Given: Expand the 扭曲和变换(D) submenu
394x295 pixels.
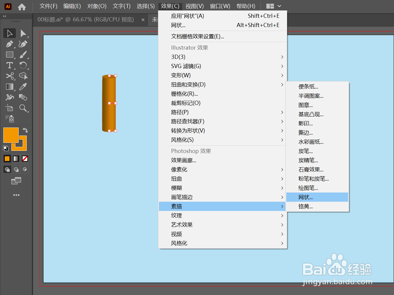Looking at the screenshot, I should pyautogui.click(x=188, y=84).
